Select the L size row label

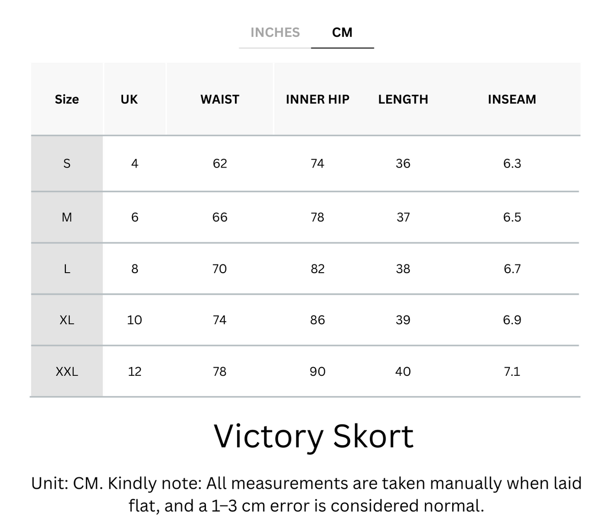[x=67, y=269]
